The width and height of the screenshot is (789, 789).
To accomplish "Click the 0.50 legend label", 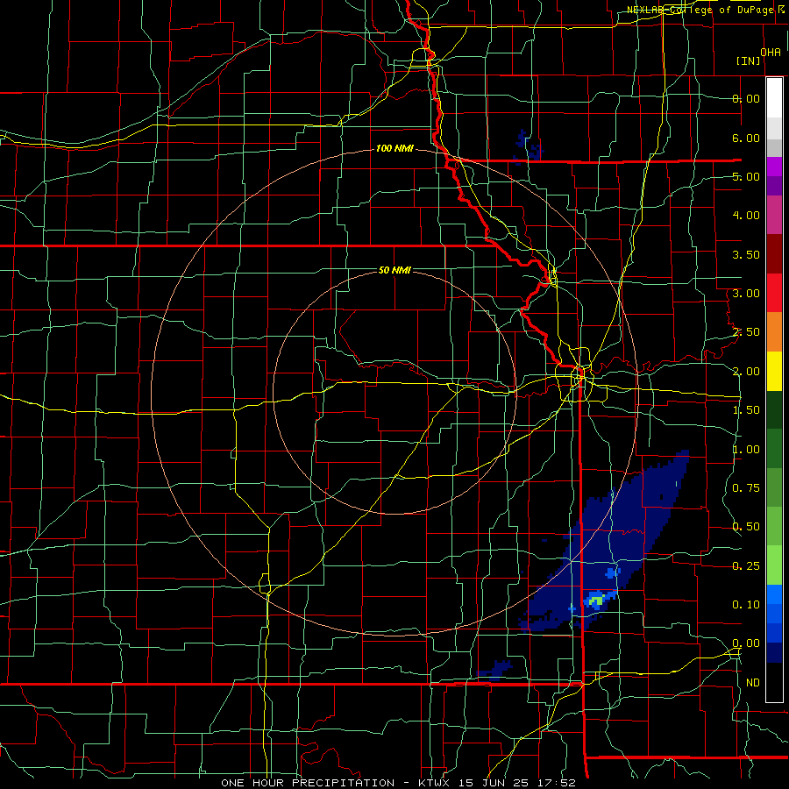I will click(x=746, y=527).
